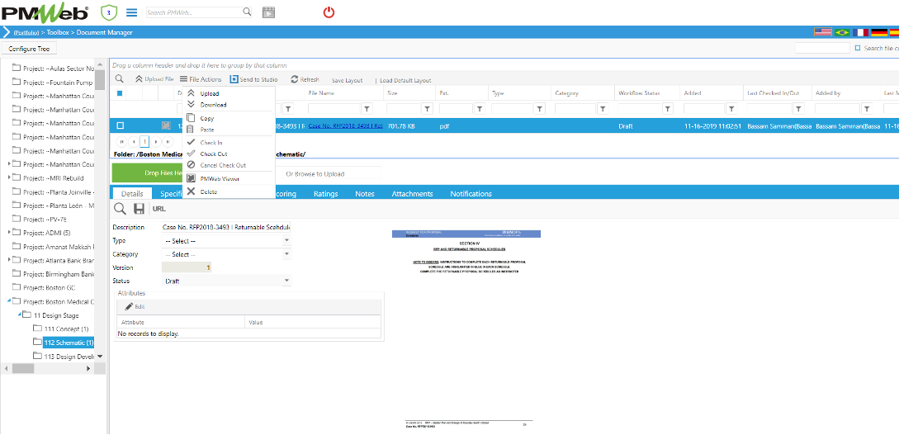Open the File Actions dropdown menu
The width and height of the screenshot is (899, 435).
coord(200,79)
